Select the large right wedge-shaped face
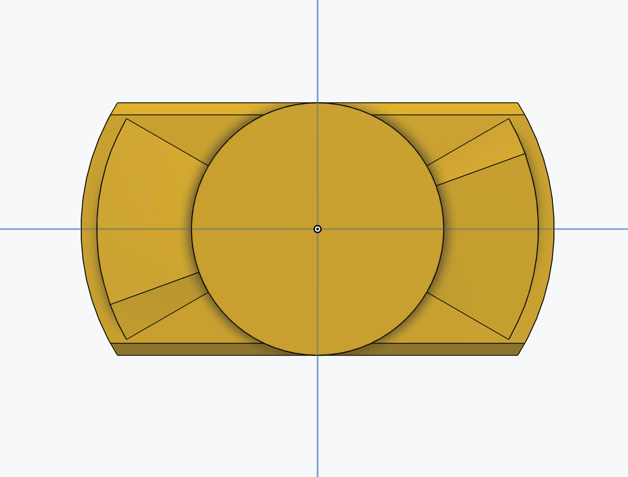 point(490,241)
